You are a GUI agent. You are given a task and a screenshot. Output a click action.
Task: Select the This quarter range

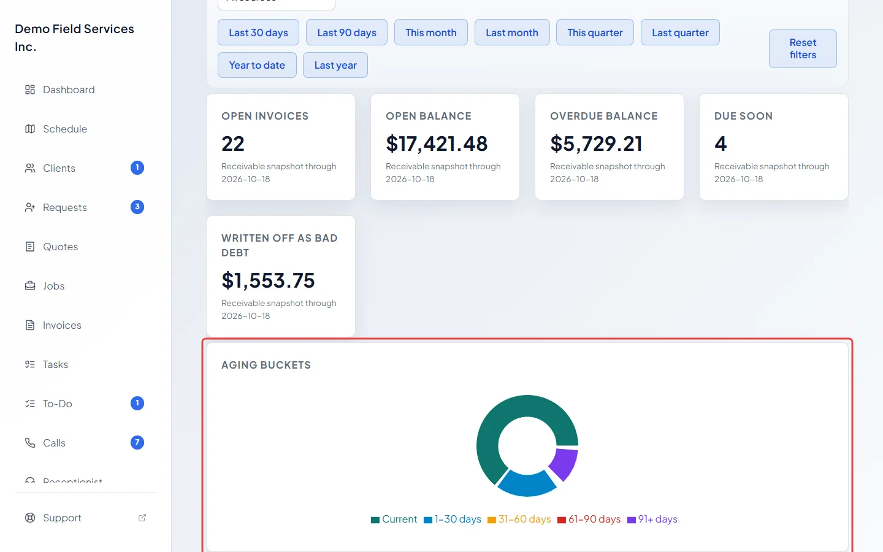pyautogui.click(x=595, y=33)
